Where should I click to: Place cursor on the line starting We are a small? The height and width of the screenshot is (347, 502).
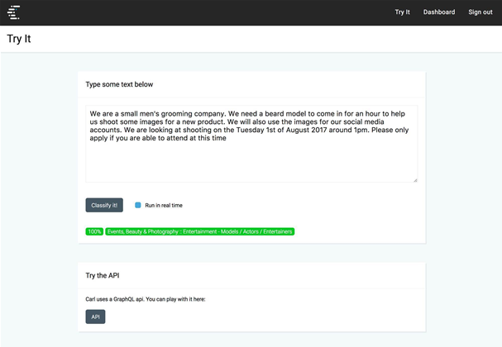point(247,114)
